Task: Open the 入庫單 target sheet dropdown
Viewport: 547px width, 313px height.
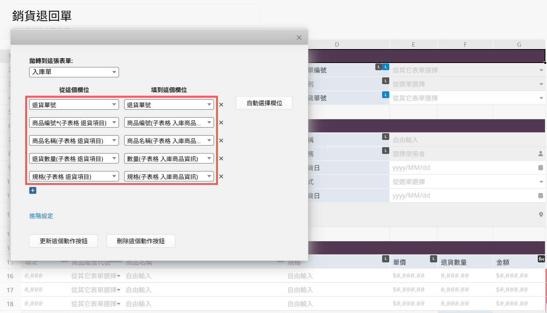Action: click(x=74, y=72)
